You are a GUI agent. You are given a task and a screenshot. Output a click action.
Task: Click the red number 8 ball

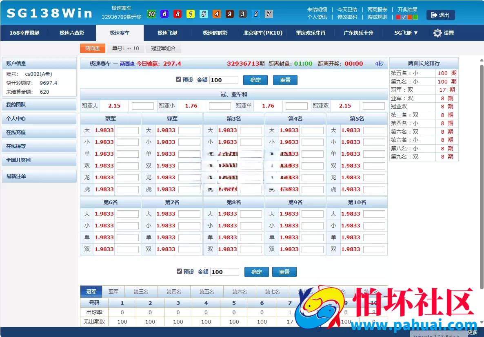[178, 14]
